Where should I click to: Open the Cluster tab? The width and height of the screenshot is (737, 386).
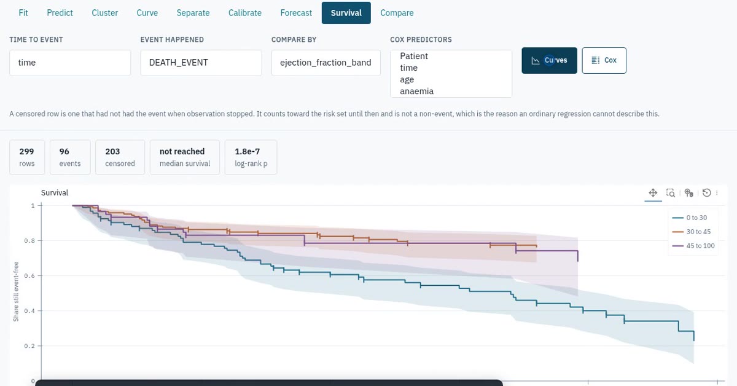[x=105, y=12]
